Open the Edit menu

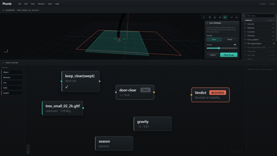pyautogui.click(x=26, y=4)
